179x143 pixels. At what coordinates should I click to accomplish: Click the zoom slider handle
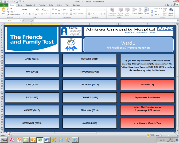click(x=169, y=135)
